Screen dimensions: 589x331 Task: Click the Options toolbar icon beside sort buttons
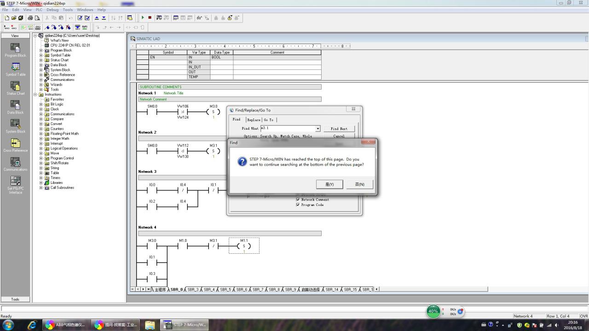point(130,18)
